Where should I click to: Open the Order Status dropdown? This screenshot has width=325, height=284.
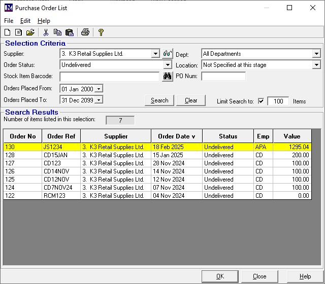(168, 65)
